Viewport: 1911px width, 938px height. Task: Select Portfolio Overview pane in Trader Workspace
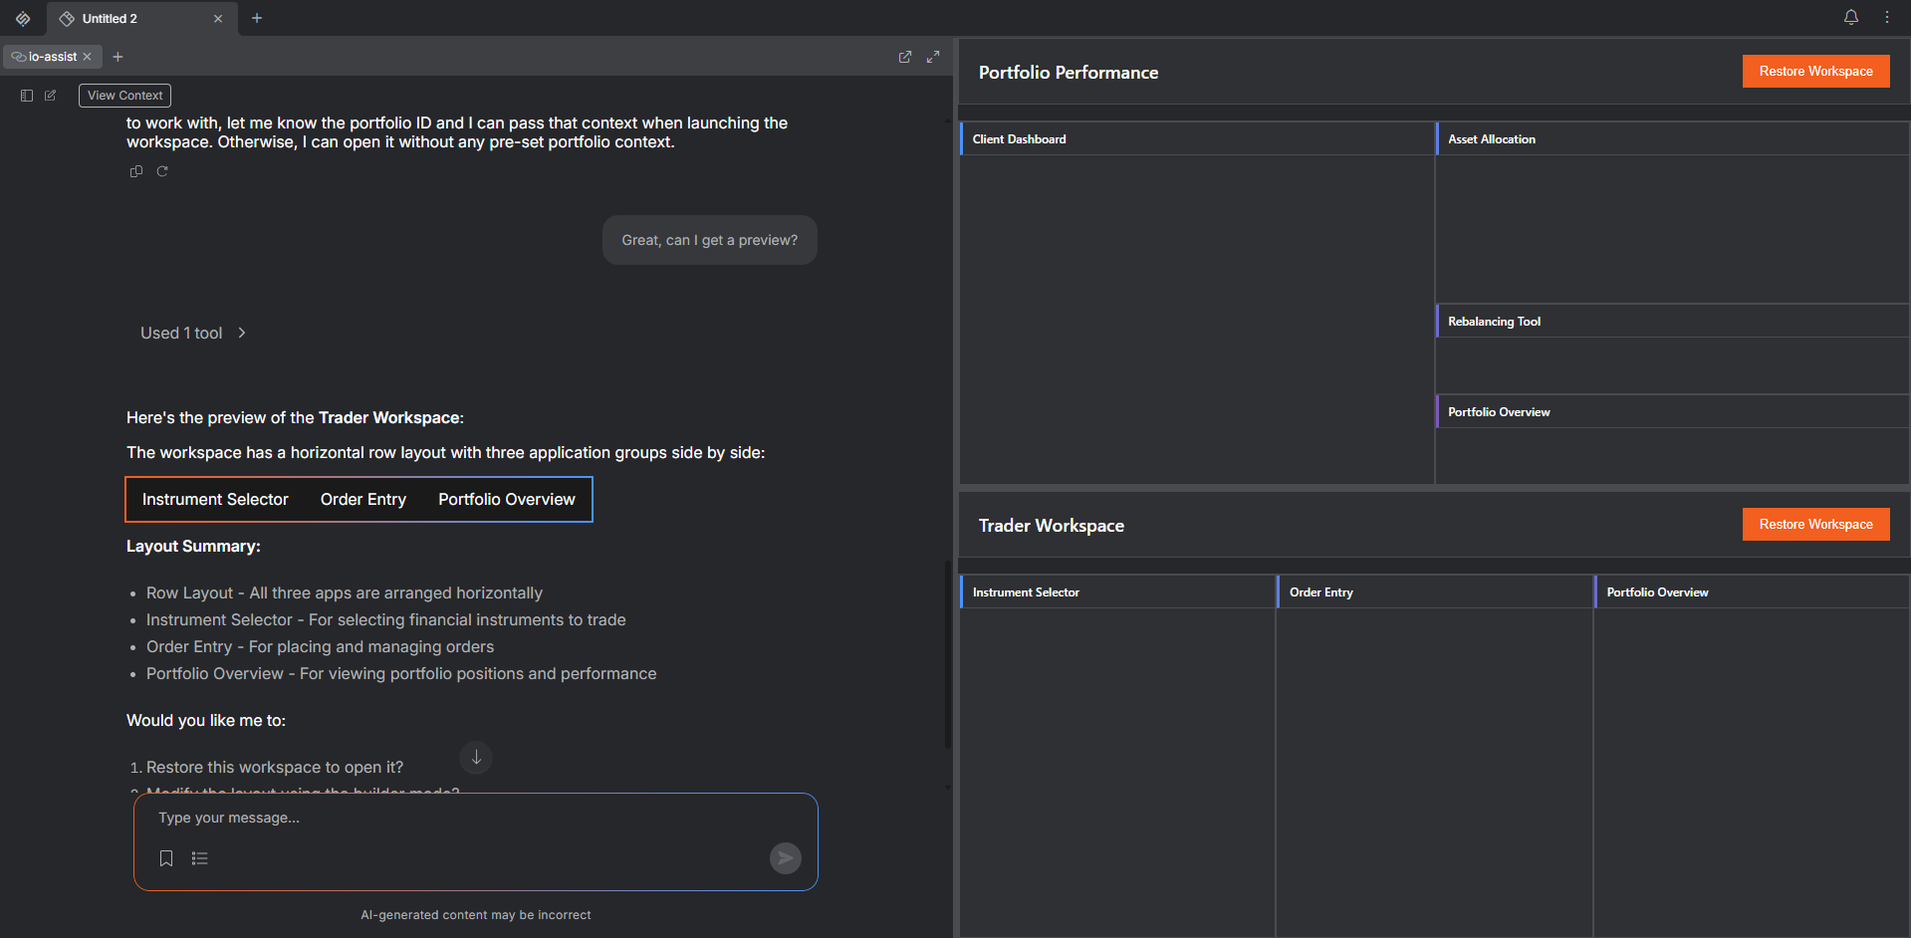coord(1752,592)
